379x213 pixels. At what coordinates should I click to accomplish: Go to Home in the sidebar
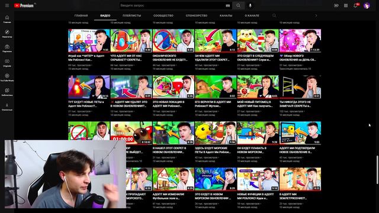7,19
